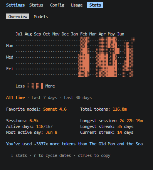Click the Feb month label
The width and height of the screenshot is (153, 170).
tap(84, 34)
